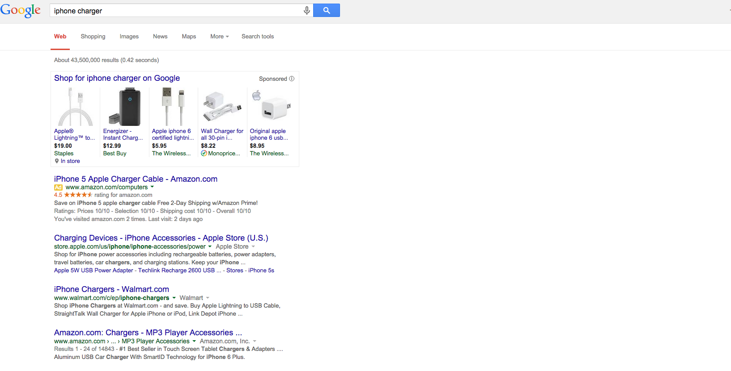Viewport: 731px width, 371px height.
Task: Click the In store link under Staples
Action: pyautogui.click(x=70, y=161)
